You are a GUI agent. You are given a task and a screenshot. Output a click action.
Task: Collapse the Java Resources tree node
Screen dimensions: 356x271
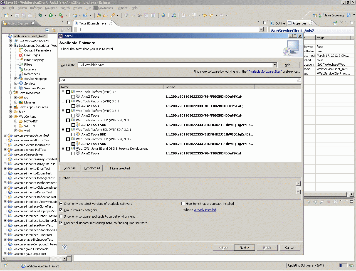click(11, 93)
